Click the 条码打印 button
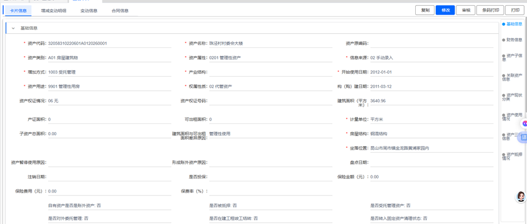This screenshot has height=224, width=527. pyautogui.click(x=490, y=10)
